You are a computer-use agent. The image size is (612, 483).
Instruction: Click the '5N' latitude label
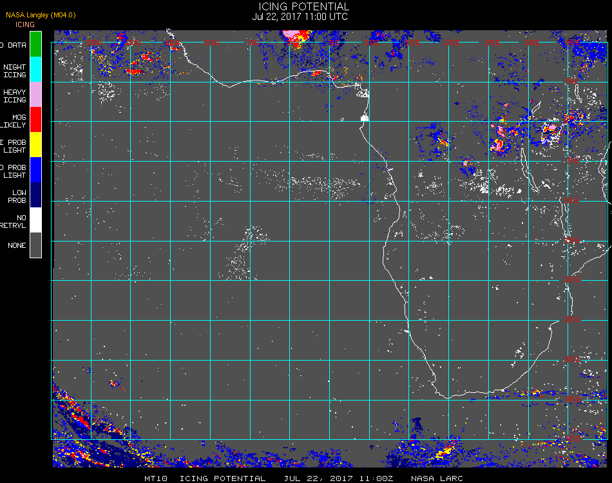point(572,81)
